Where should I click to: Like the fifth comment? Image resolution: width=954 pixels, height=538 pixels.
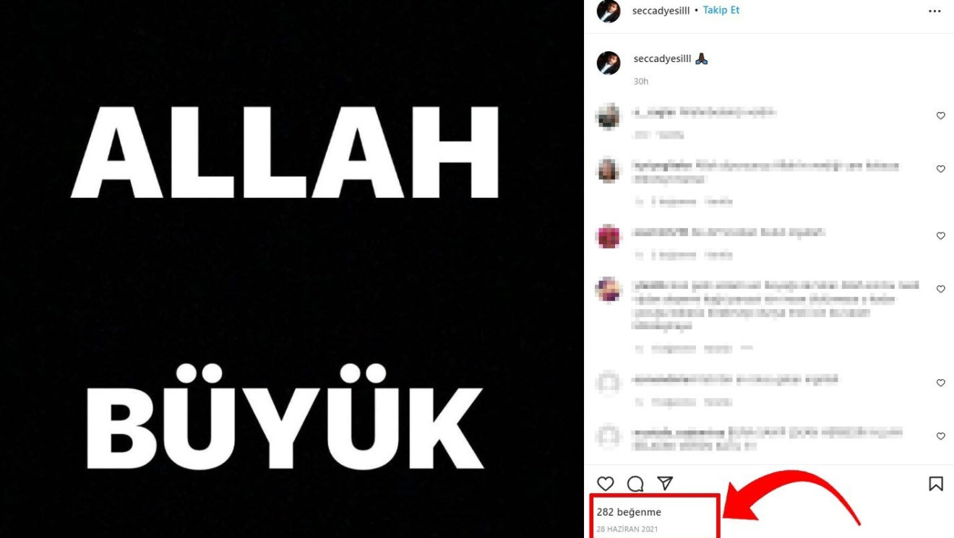(x=940, y=383)
